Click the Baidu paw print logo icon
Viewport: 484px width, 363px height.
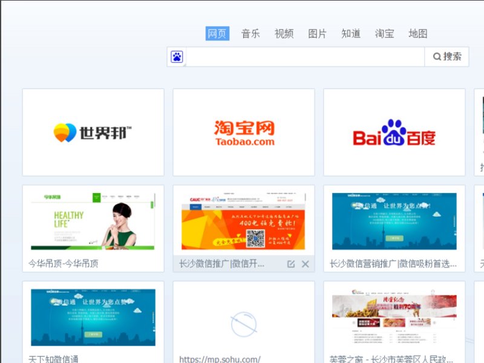[x=175, y=57]
